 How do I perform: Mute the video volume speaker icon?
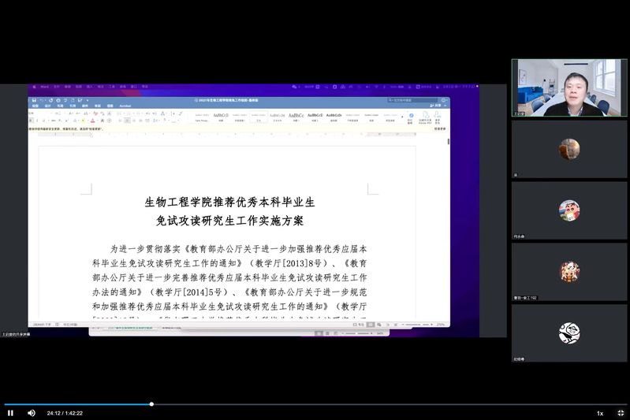coord(32,413)
